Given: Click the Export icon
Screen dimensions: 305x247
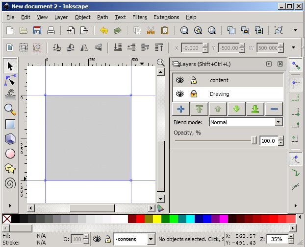Looking at the screenshot, I should click(84, 30).
